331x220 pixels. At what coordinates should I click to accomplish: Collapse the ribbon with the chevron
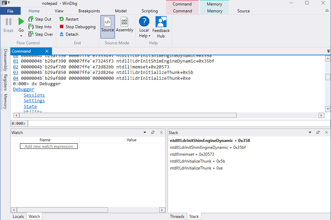point(327,11)
